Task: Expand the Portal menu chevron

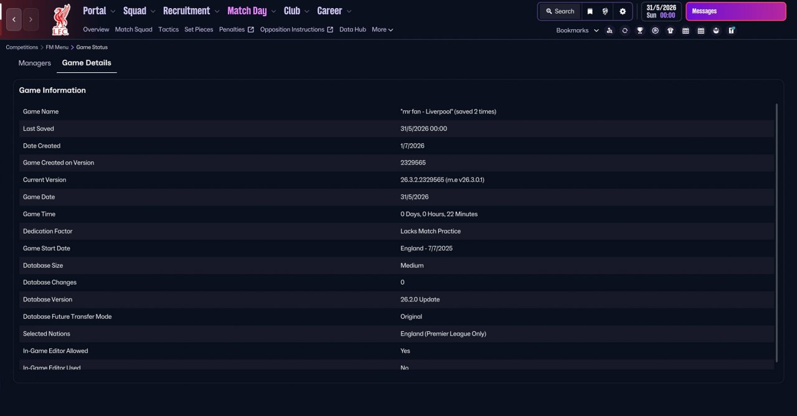Action: [x=113, y=11]
